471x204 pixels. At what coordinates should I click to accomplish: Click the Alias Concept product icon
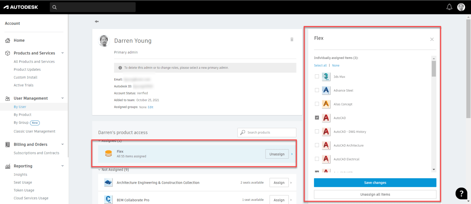click(x=326, y=104)
